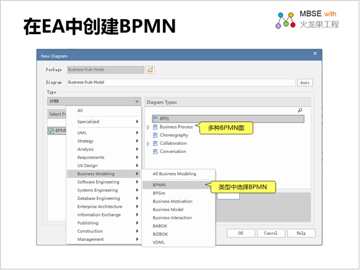Select the Choreography diagram type text

click(174, 135)
